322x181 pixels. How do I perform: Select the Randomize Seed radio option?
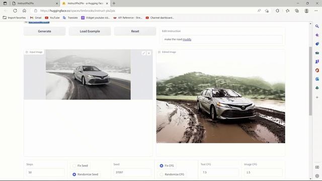(86, 174)
